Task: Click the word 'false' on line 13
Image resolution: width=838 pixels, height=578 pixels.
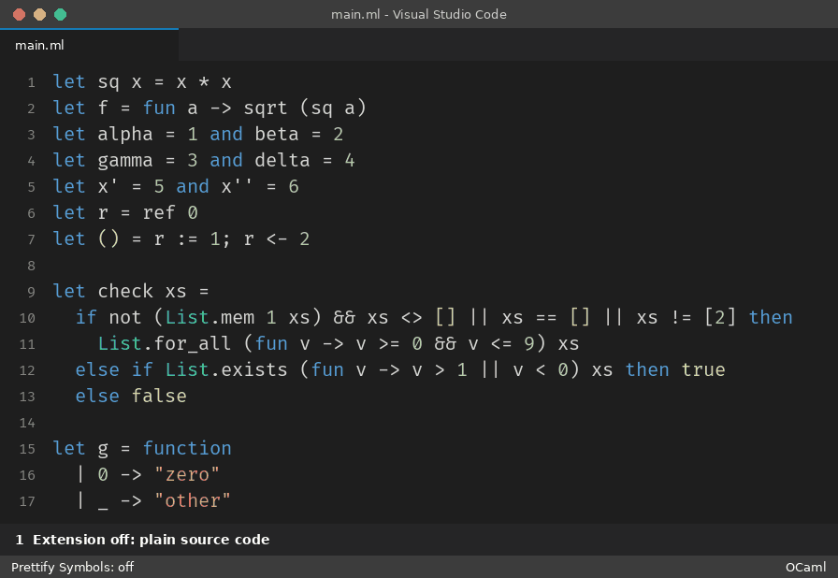Action: pyautogui.click(x=159, y=396)
